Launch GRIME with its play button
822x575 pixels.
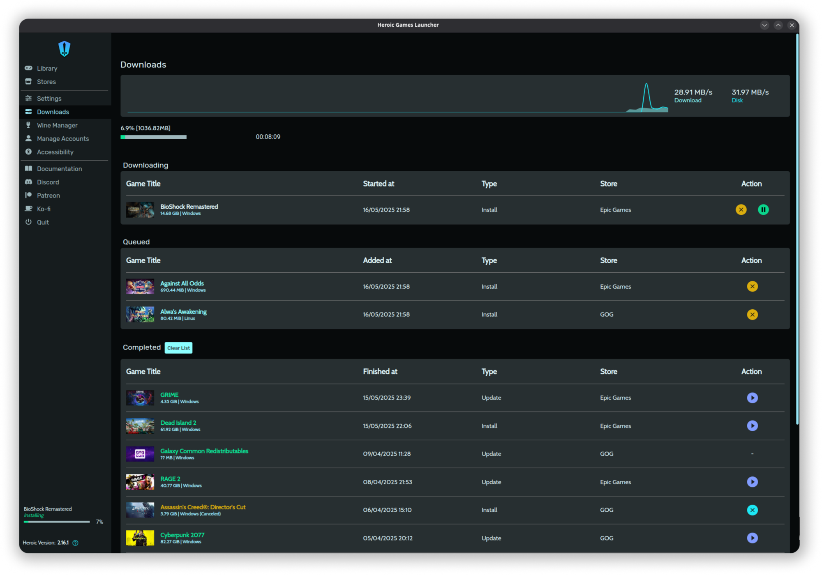coord(752,398)
